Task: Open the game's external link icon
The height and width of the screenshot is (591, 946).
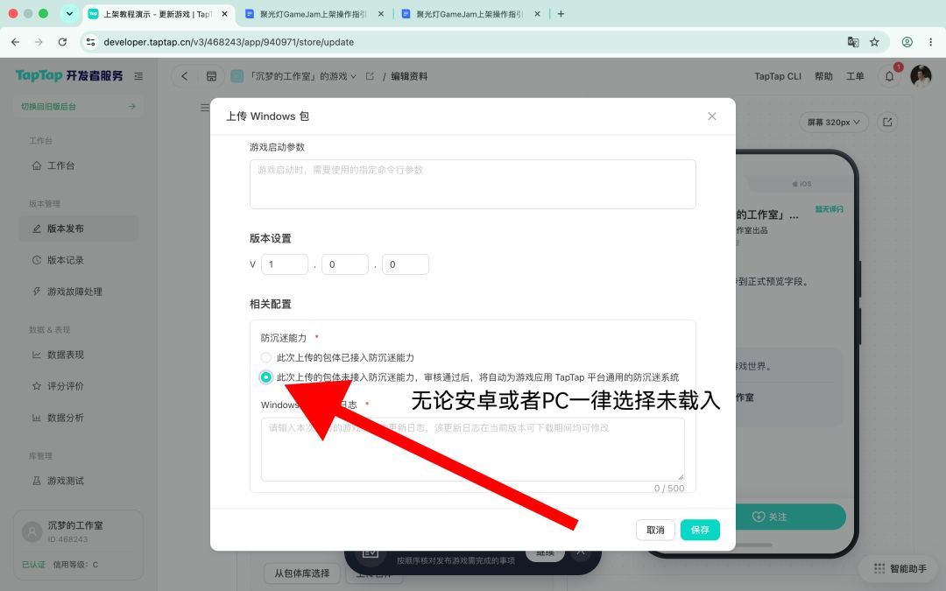Action: click(370, 76)
